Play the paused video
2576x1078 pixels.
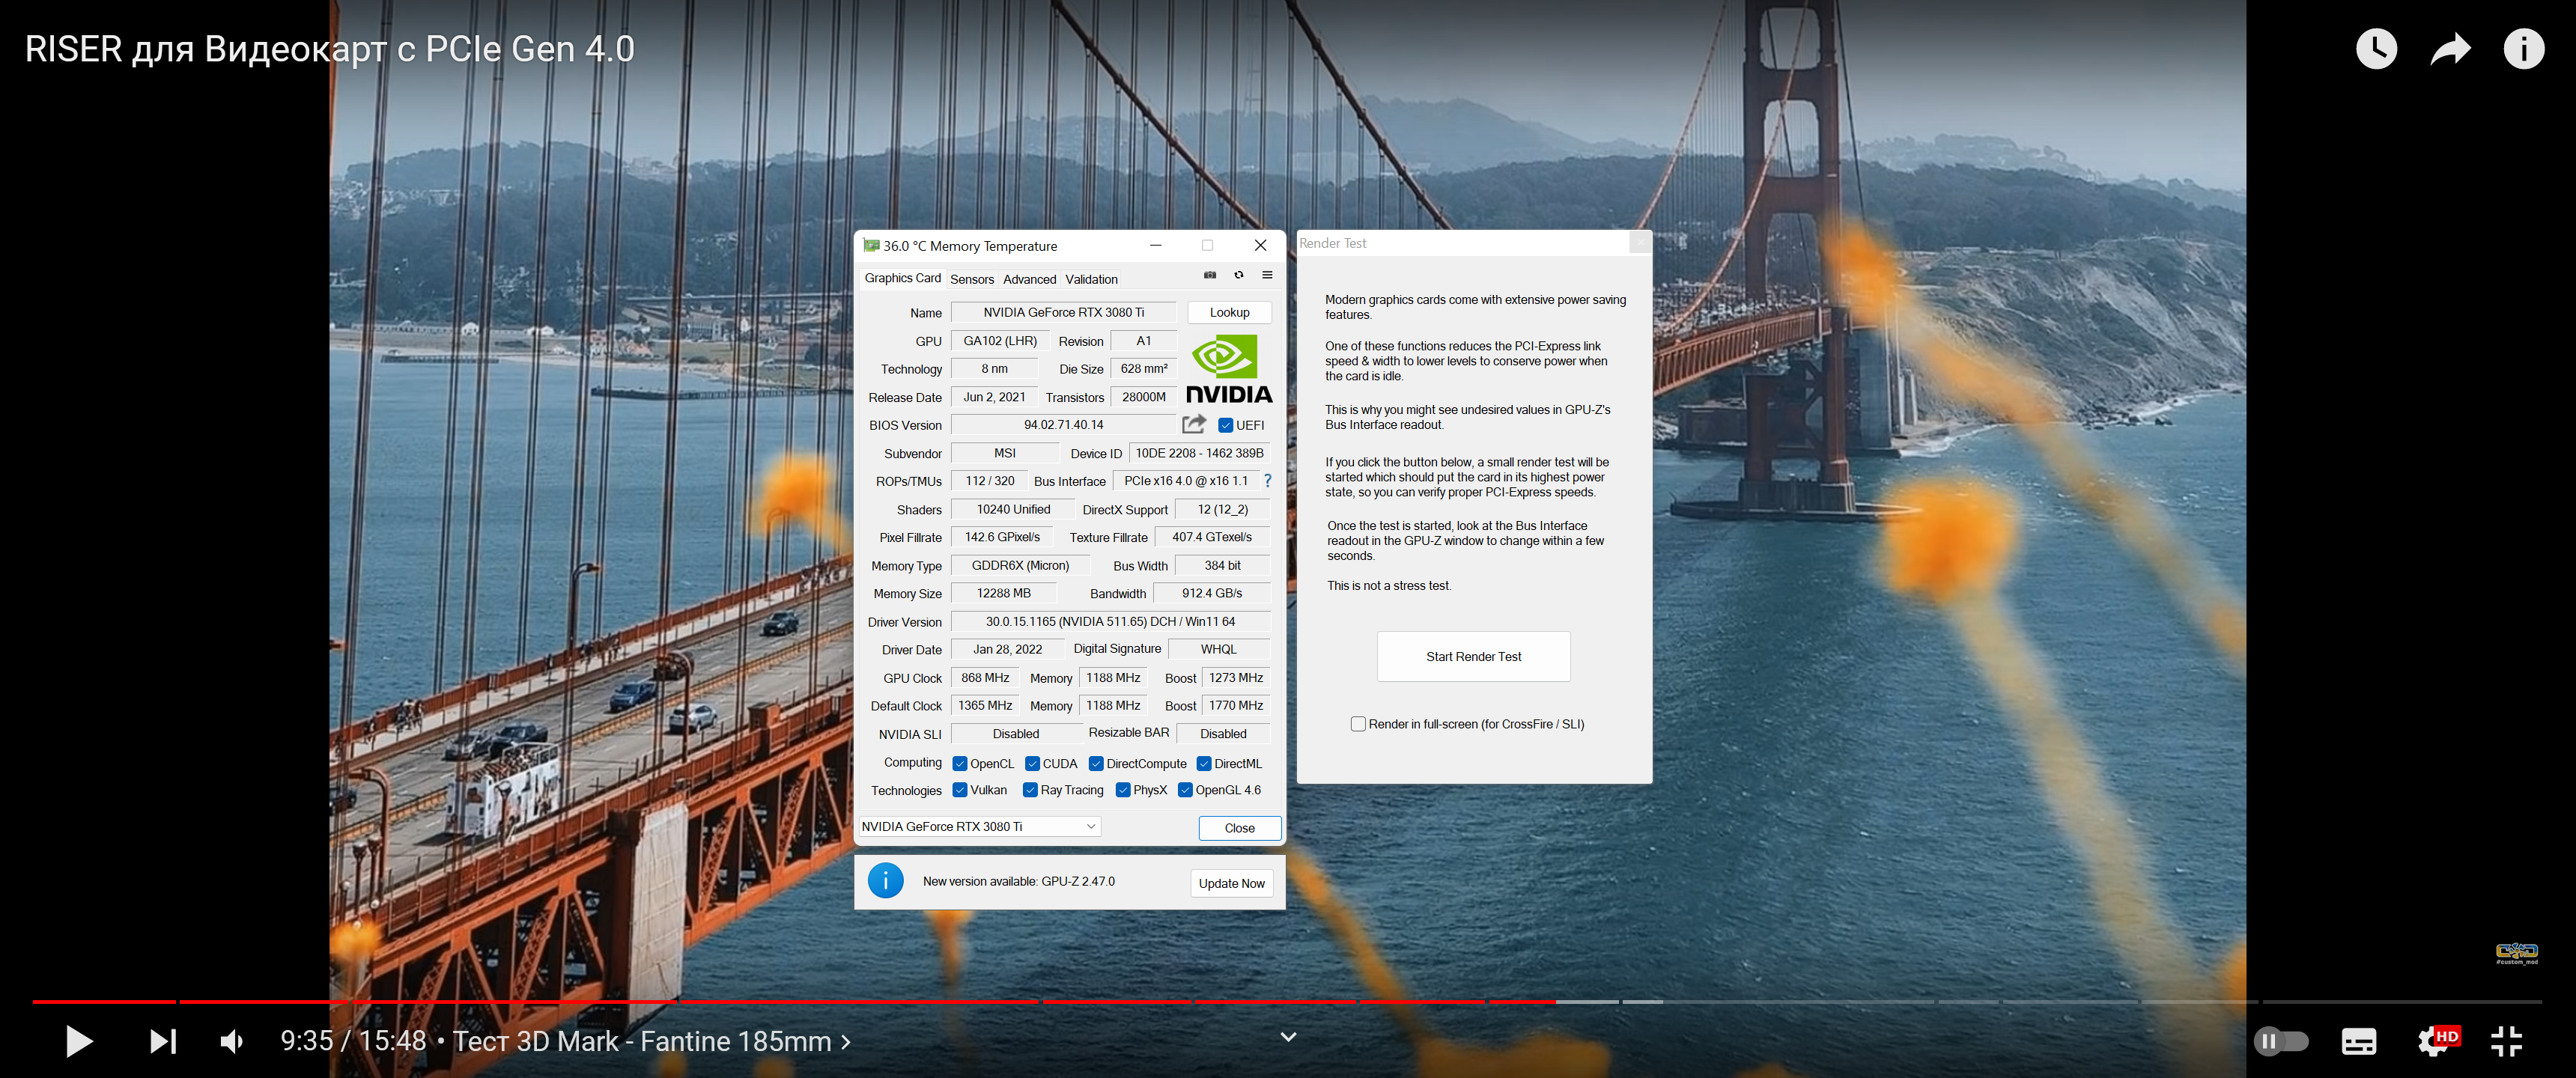tap(78, 1041)
